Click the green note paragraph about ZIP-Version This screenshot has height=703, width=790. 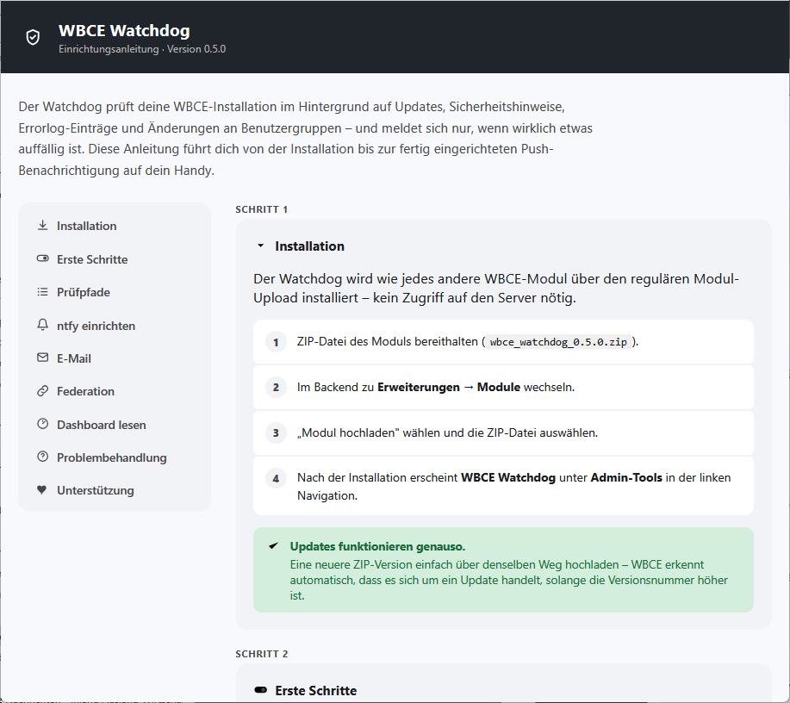509,580
